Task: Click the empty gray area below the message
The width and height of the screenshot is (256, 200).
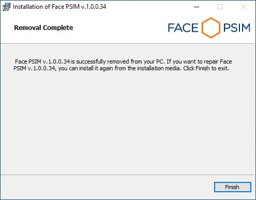Action: [127, 120]
